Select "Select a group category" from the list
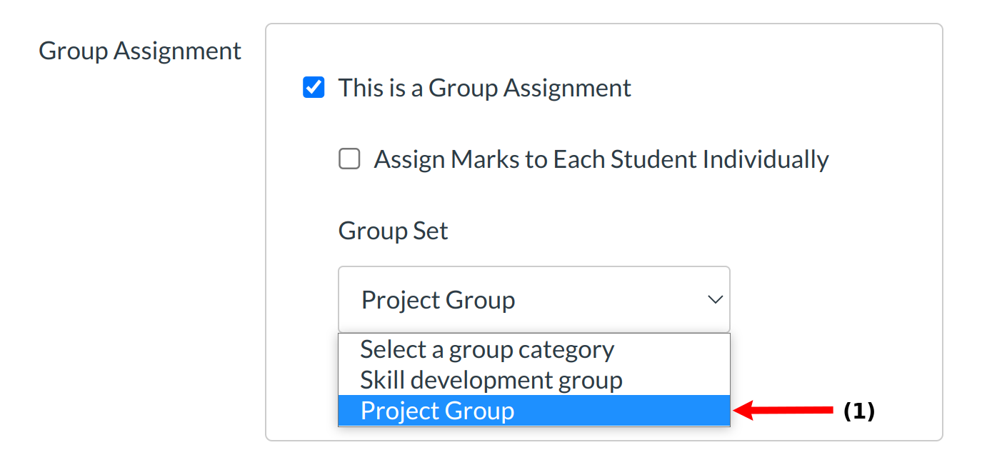992x465 pixels. pyautogui.click(x=487, y=349)
